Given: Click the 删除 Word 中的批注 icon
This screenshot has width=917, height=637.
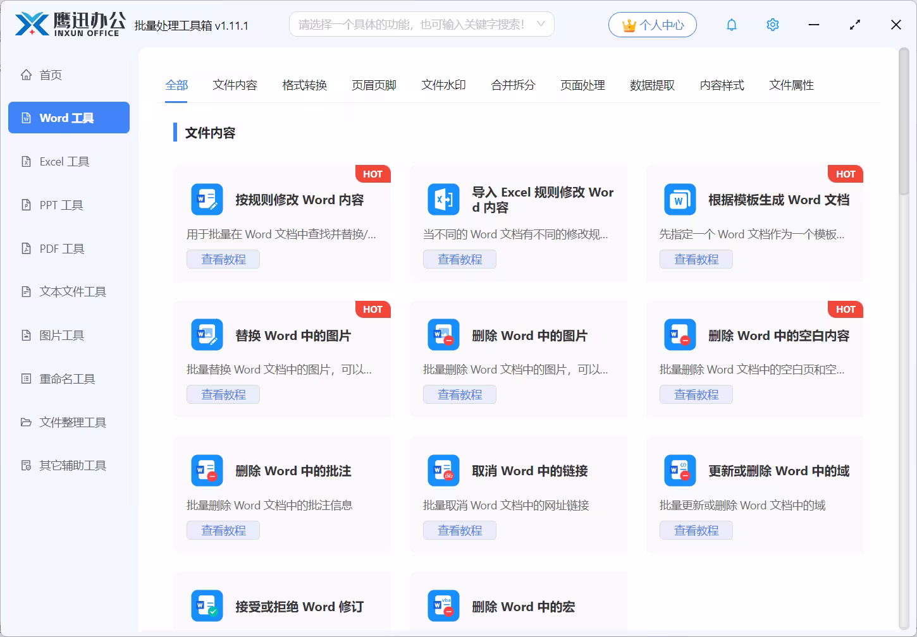Looking at the screenshot, I should coord(207,471).
